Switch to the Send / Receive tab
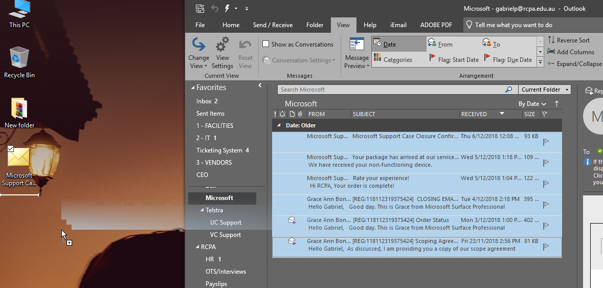Image resolution: width=603 pixels, height=288 pixels. (x=273, y=25)
